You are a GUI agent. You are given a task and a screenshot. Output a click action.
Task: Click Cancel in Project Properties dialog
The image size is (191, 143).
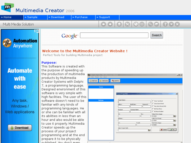pyautogui.click(x=163, y=130)
